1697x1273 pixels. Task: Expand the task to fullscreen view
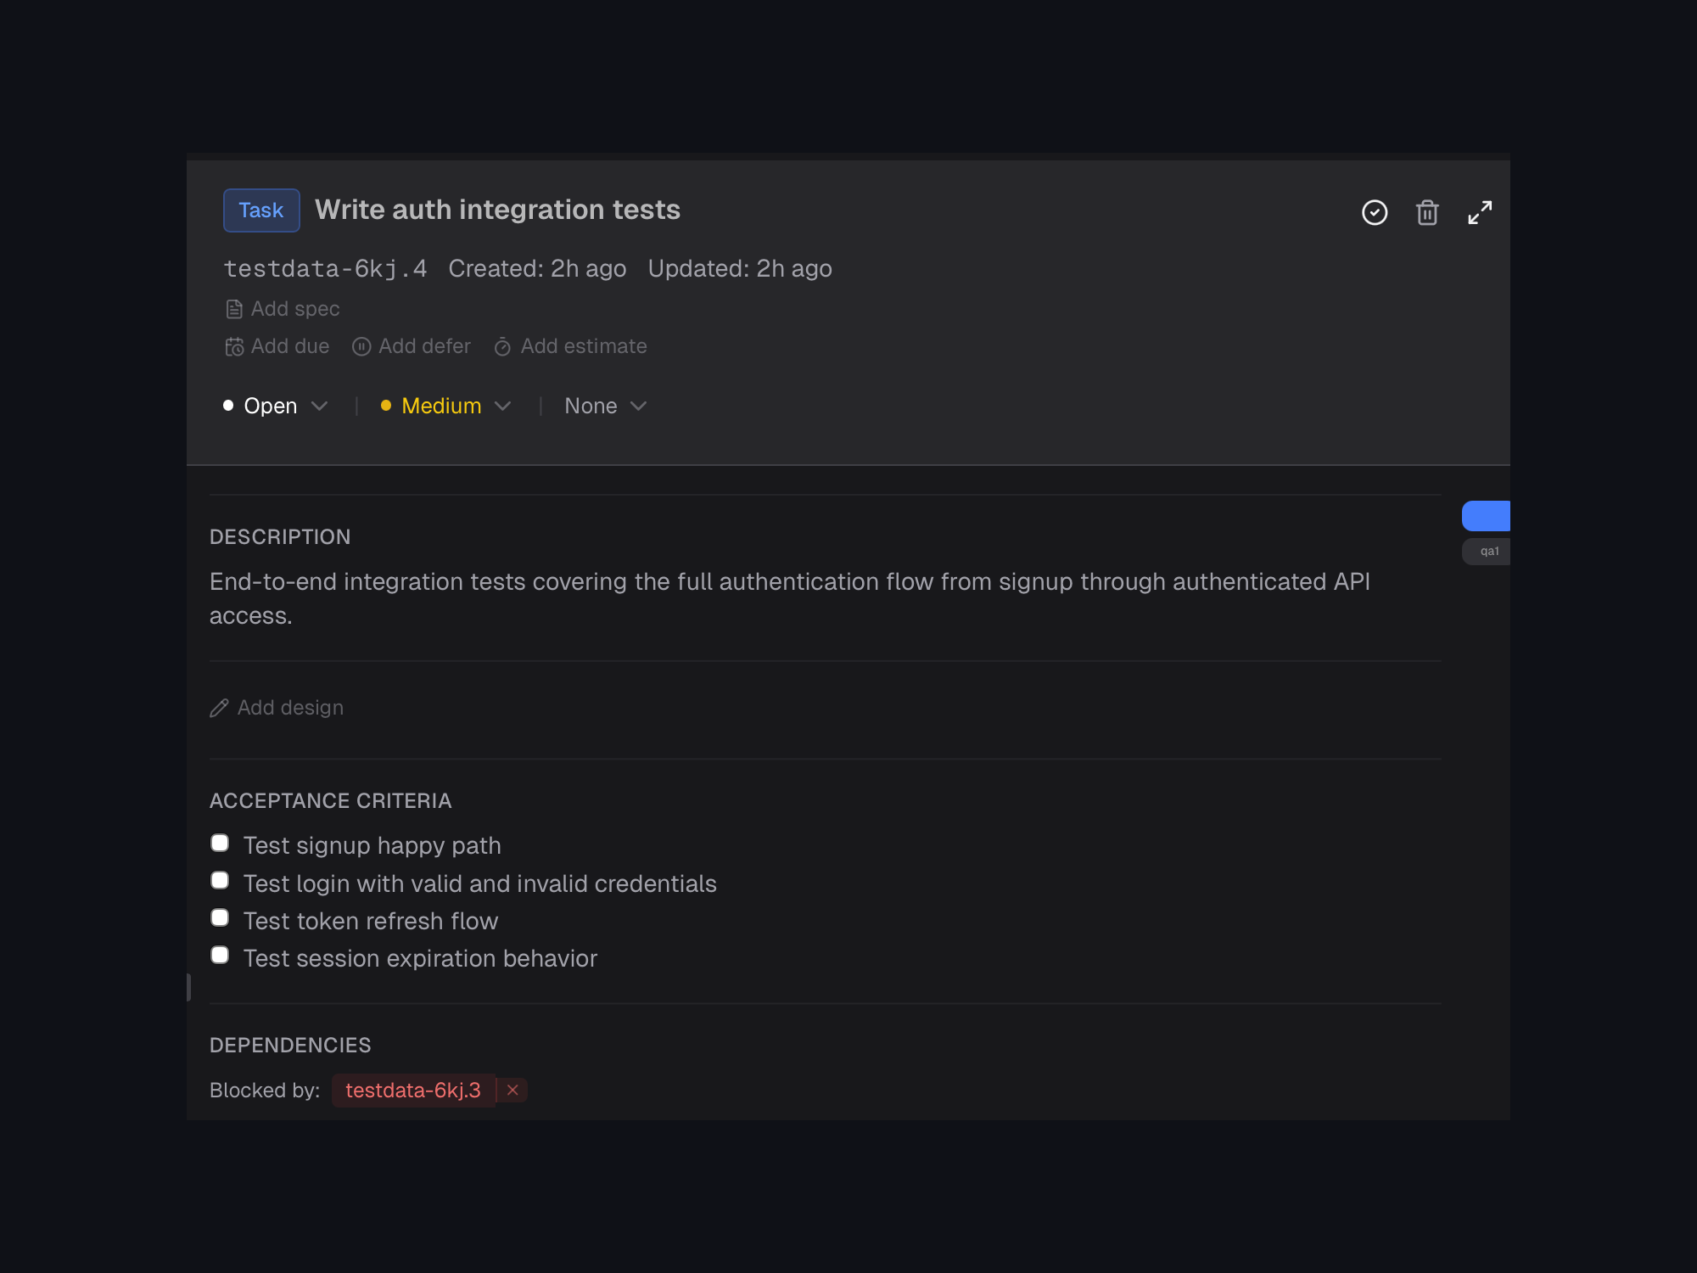tap(1480, 212)
